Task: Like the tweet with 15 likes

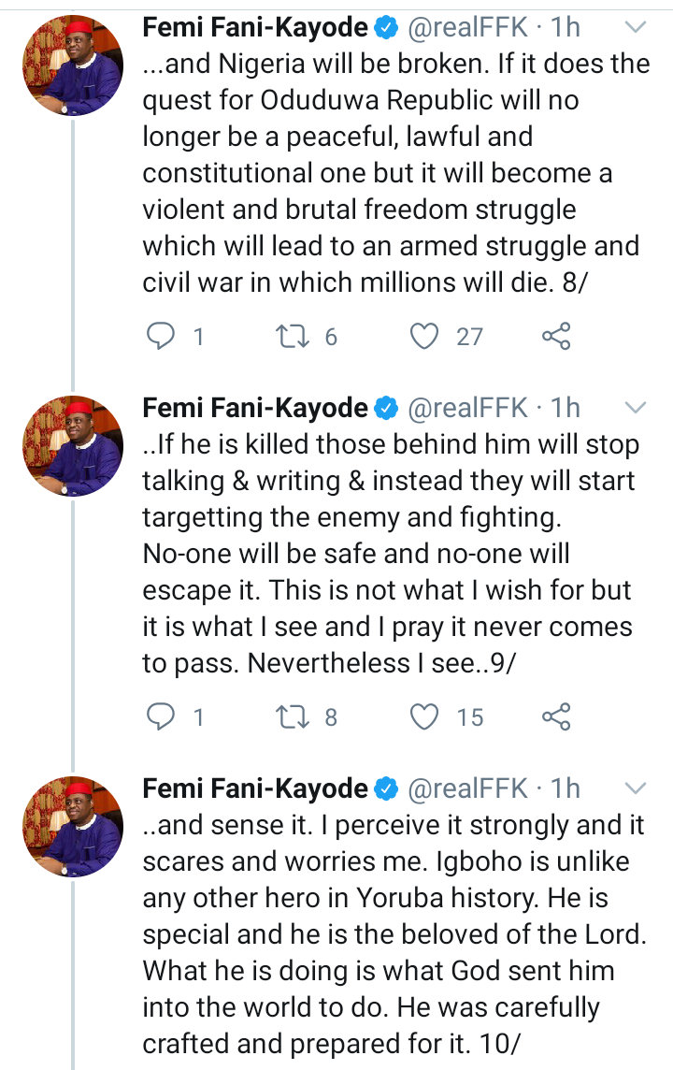Action: click(x=424, y=716)
